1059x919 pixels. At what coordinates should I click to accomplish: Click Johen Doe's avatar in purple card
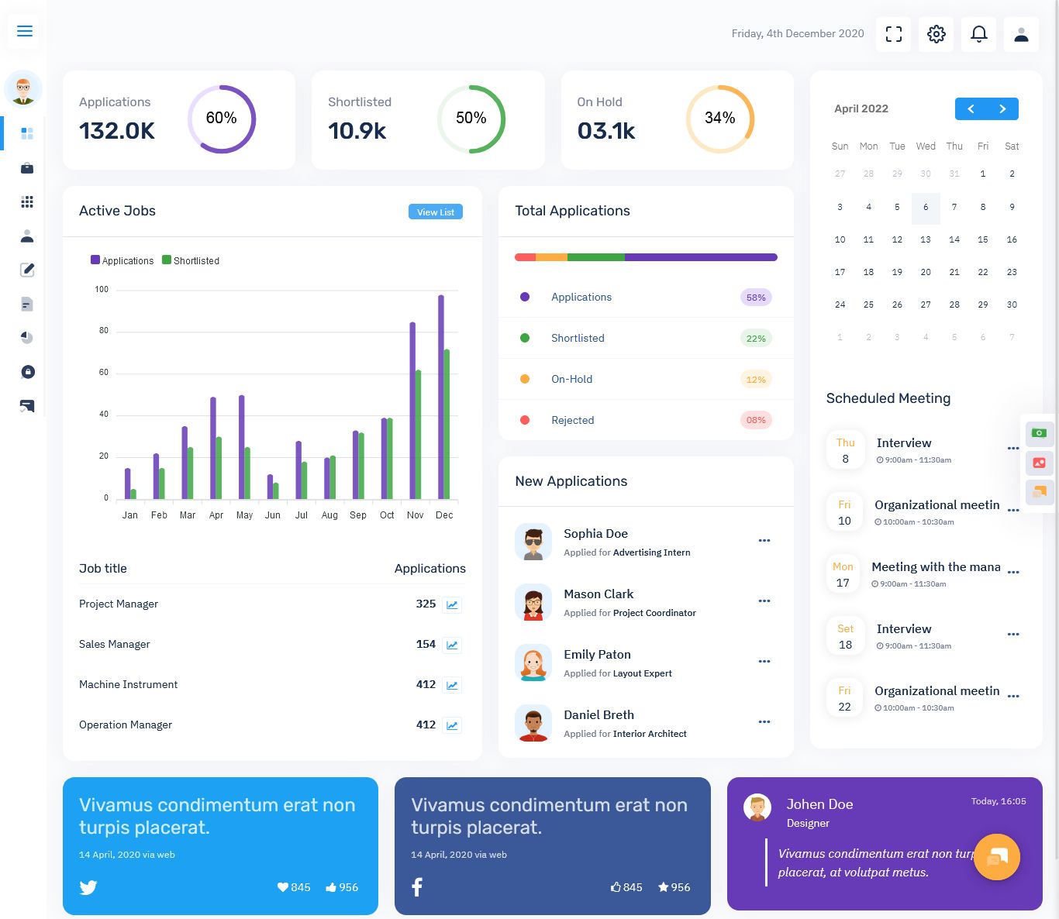757,808
